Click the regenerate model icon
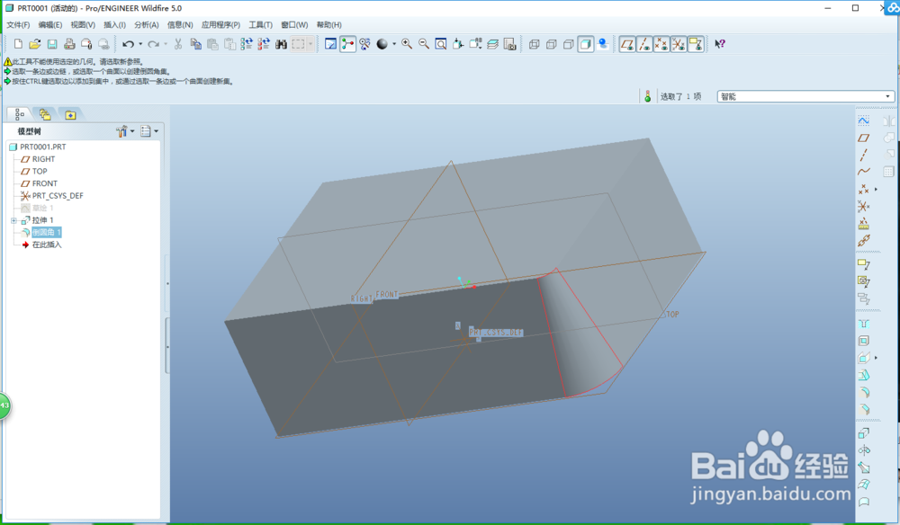Image resolution: width=900 pixels, height=525 pixels. click(247, 44)
